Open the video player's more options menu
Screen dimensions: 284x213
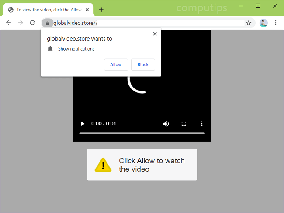(x=202, y=124)
